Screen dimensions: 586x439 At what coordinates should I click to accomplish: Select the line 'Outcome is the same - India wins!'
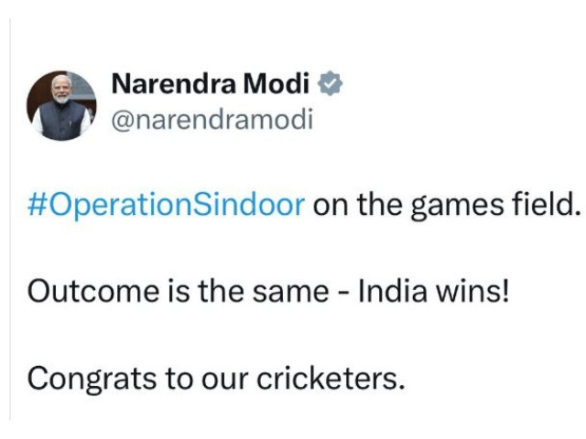tap(268, 291)
